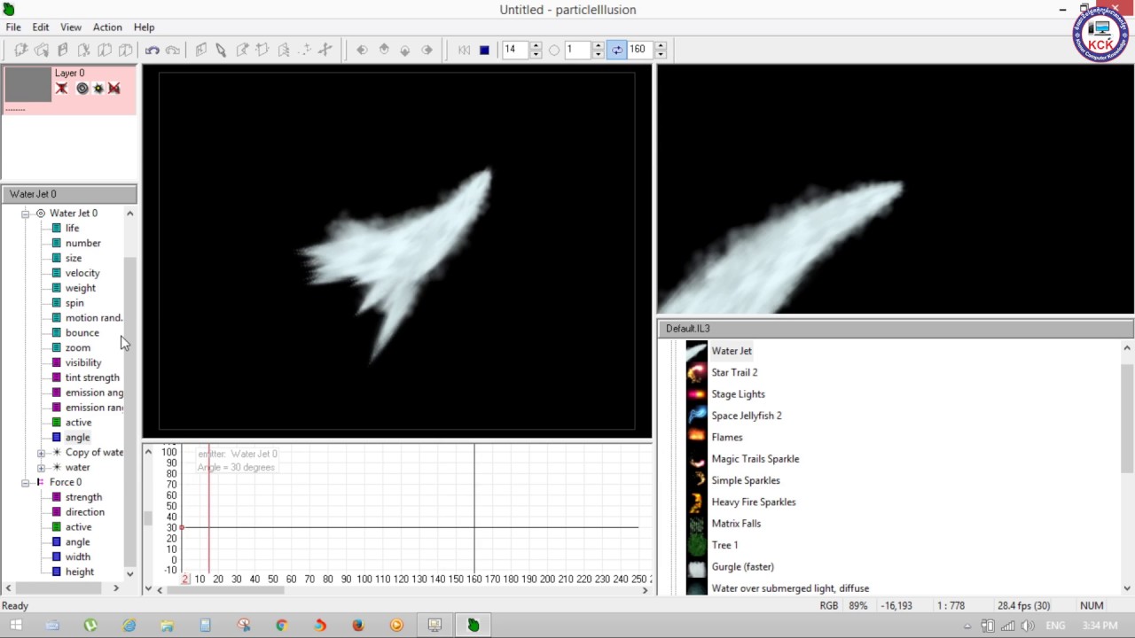Click in the current frame input field
1135x638 pixels.
click(x=515, y=50)
